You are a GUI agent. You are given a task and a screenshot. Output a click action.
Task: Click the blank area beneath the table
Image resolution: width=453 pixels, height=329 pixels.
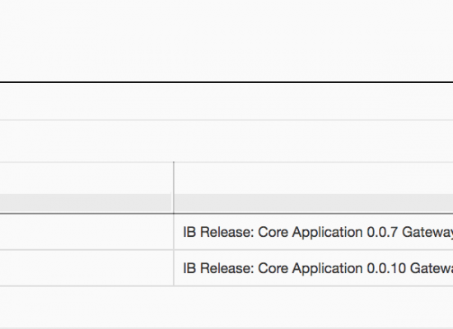click(x=226, y=308)
